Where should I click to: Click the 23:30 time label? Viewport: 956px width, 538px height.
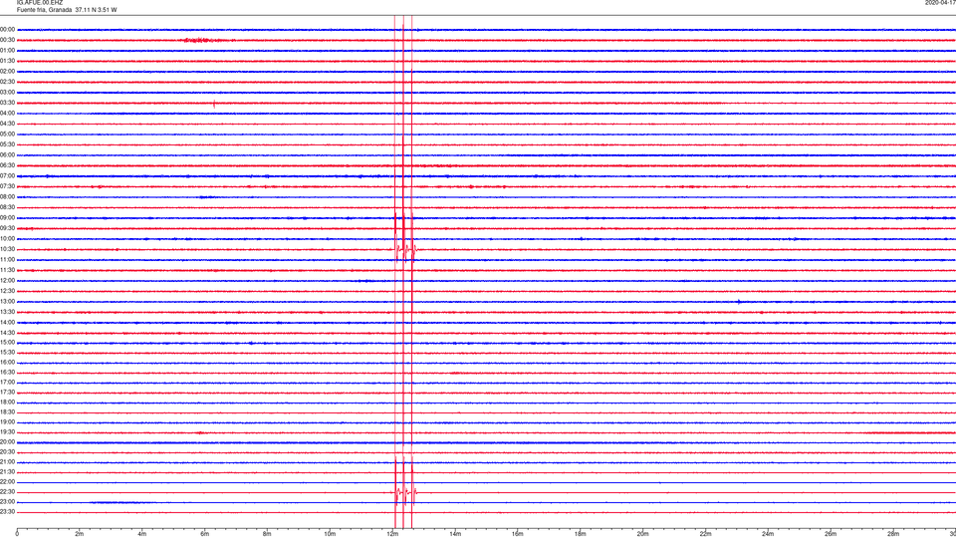8,512
